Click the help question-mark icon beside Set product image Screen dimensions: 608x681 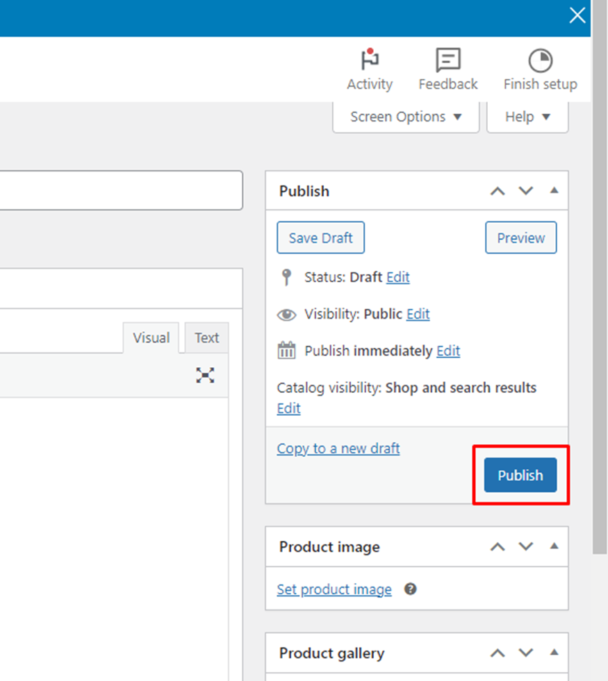(x=410, y=589)
